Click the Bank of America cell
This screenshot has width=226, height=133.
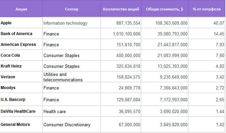tap(21, 34)
